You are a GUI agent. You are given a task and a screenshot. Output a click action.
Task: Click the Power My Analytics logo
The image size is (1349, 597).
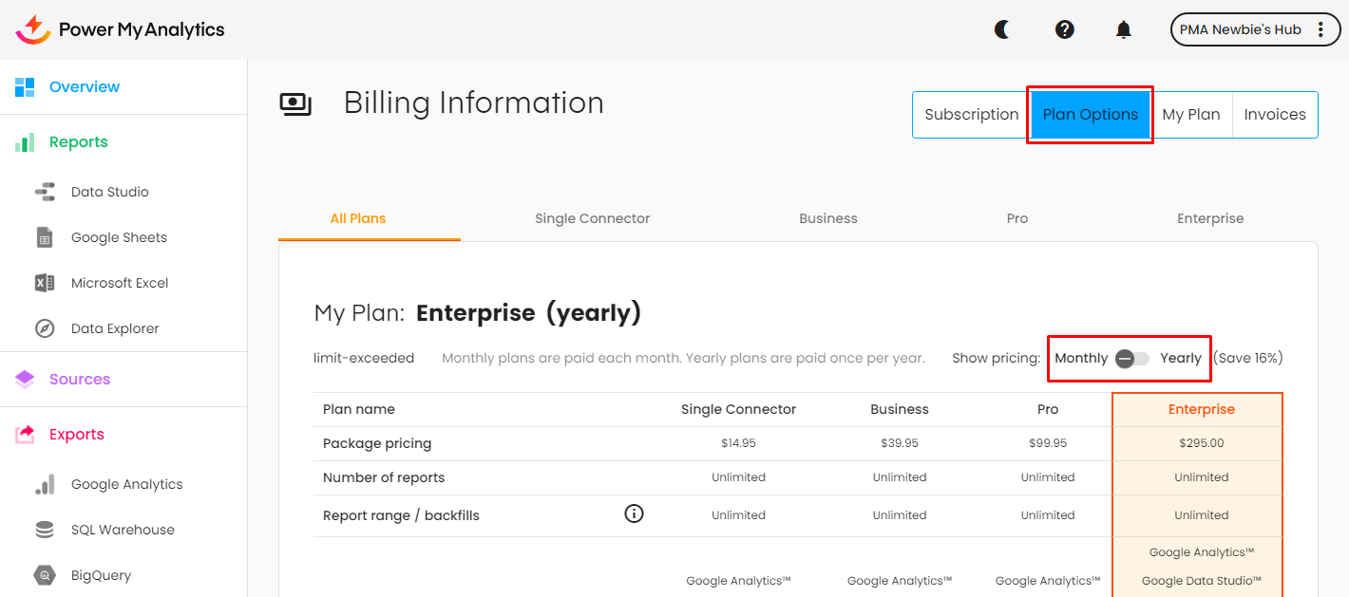point(121,29)
